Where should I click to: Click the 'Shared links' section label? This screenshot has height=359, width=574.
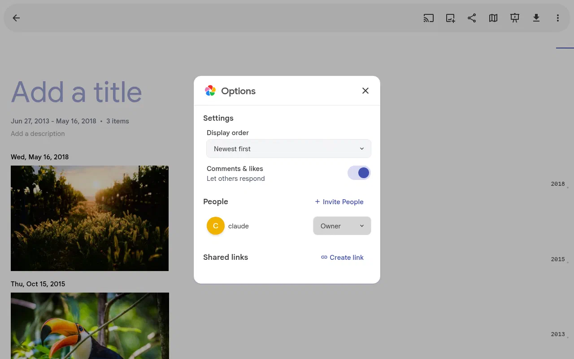pyautogui.click(x=226, y=257)
